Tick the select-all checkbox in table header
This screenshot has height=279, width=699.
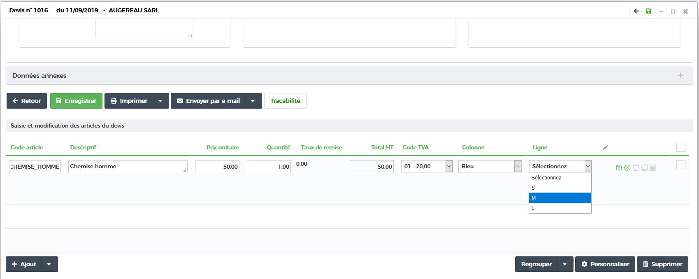tap(681, 147)
